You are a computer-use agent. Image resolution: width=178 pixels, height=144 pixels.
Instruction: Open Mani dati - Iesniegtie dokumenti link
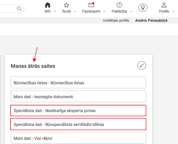coord(78,97)
